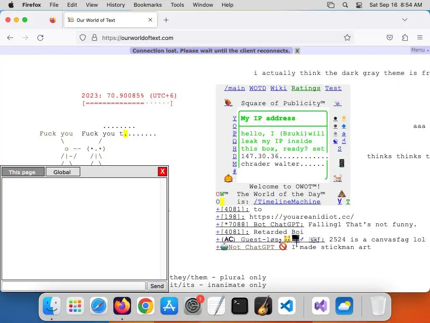Switch to the Global chat tab
The height and width of the screenshot is (323, 430).
tap(63, 172)
